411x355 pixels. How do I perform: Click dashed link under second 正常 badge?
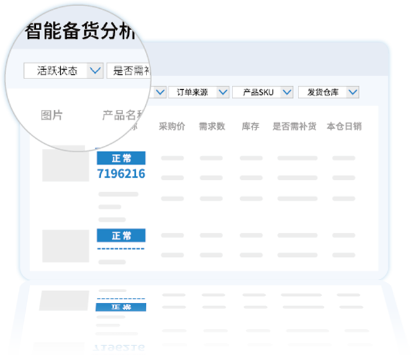pos(121,249)
